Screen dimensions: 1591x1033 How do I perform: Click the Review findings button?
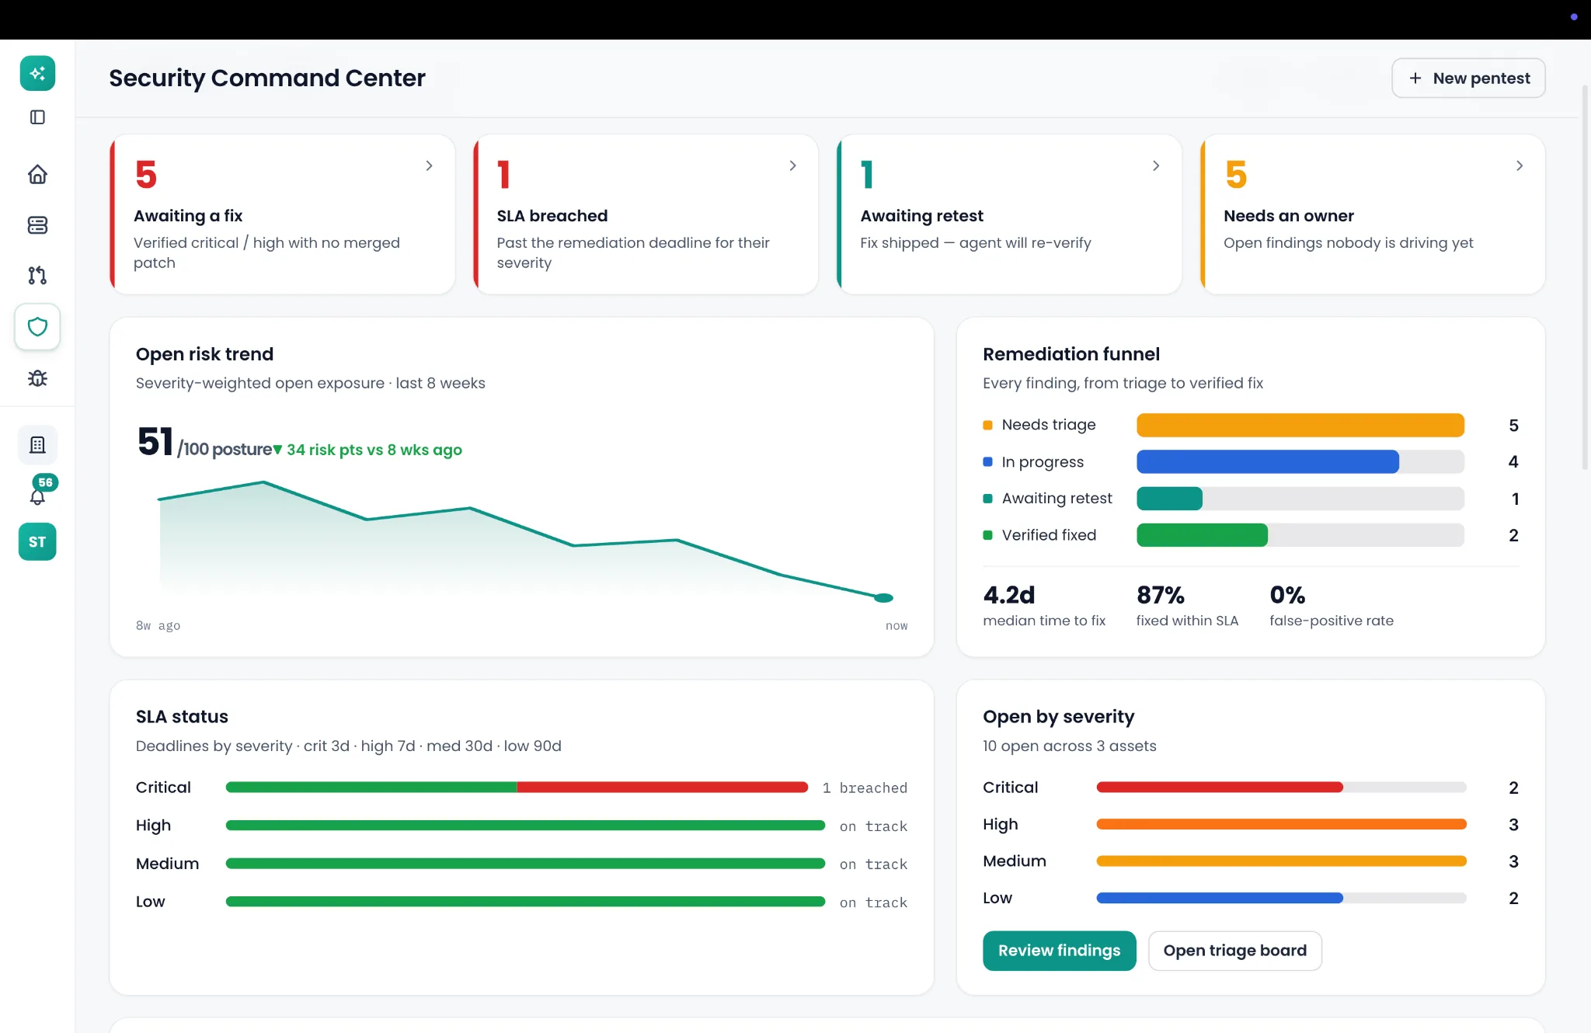(x=1059, y=951)
